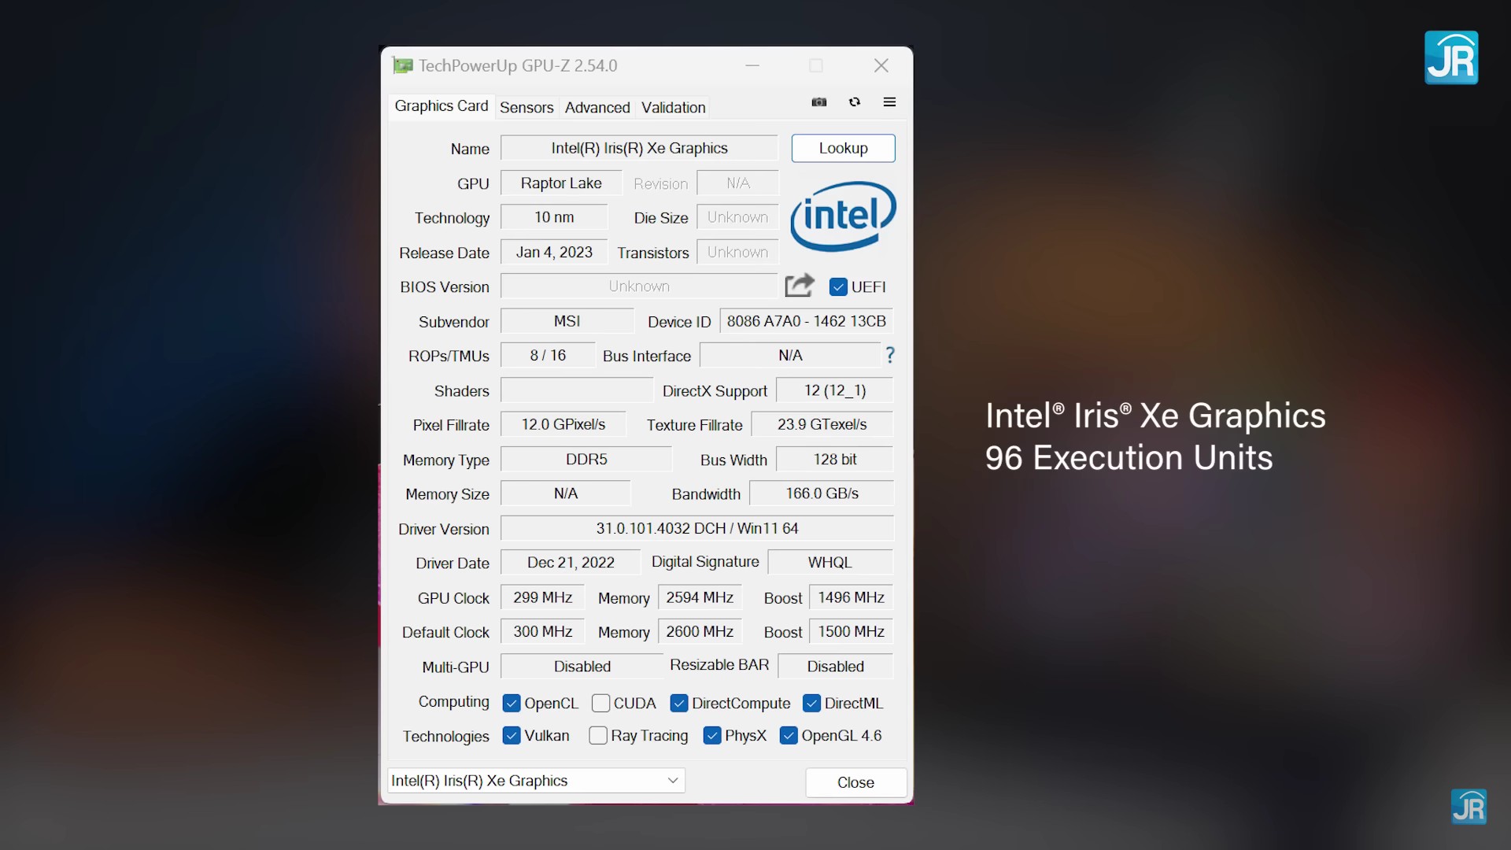Open the hamburger menu icon
Image resolution: width=1511 pixels, height=850 pixels.
[x=889, y=102]
